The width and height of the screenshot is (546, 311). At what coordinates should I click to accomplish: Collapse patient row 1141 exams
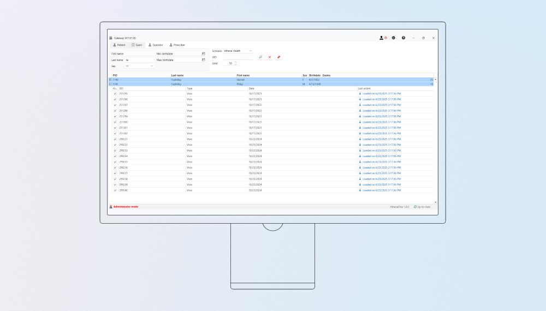tap(110, 84)
